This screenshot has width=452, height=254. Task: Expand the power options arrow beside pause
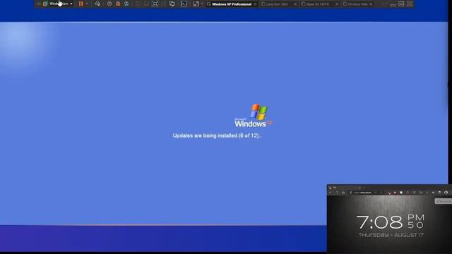[x=87, y=4]
